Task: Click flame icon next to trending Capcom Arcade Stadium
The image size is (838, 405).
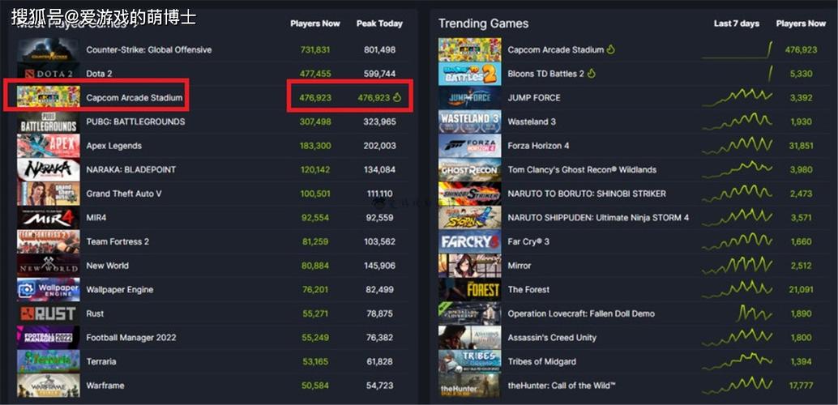Action: pyautogui.click(x=610, y=49)
